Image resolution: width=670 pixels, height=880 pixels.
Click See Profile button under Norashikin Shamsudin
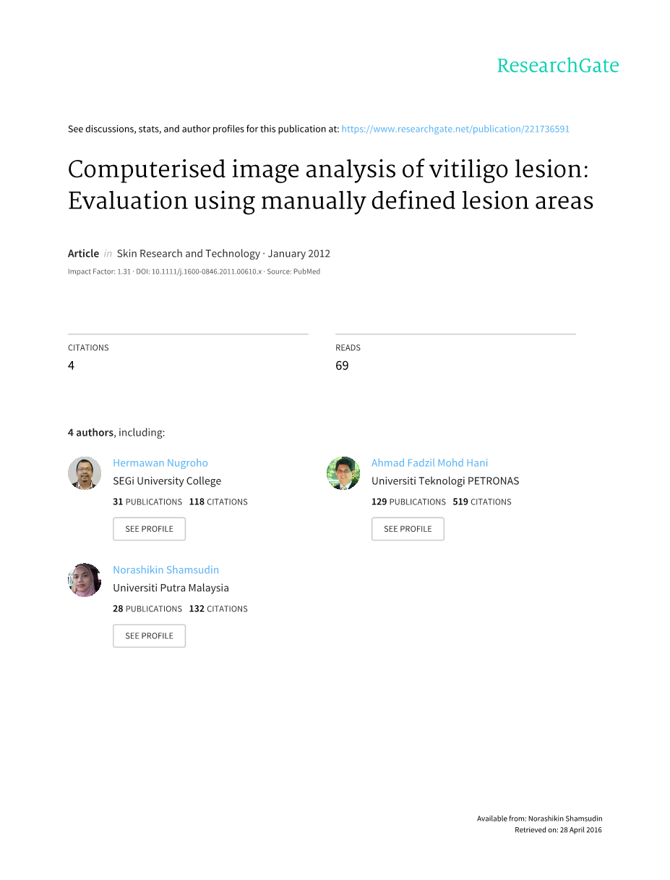(150, 636)
